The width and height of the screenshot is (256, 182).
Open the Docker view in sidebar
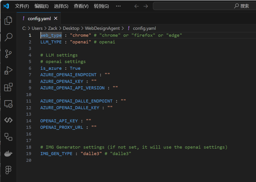pyautogui.click(x=8, y=153)
